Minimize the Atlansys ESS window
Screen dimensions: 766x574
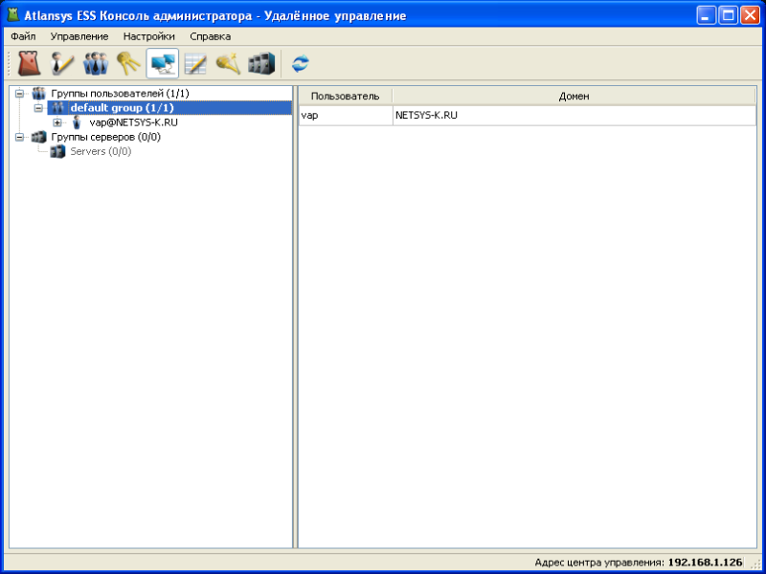706,16
